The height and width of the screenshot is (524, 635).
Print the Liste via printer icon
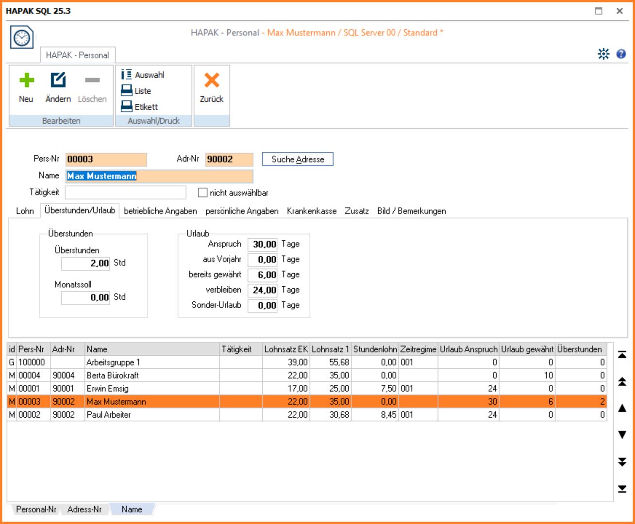point(127,91)
